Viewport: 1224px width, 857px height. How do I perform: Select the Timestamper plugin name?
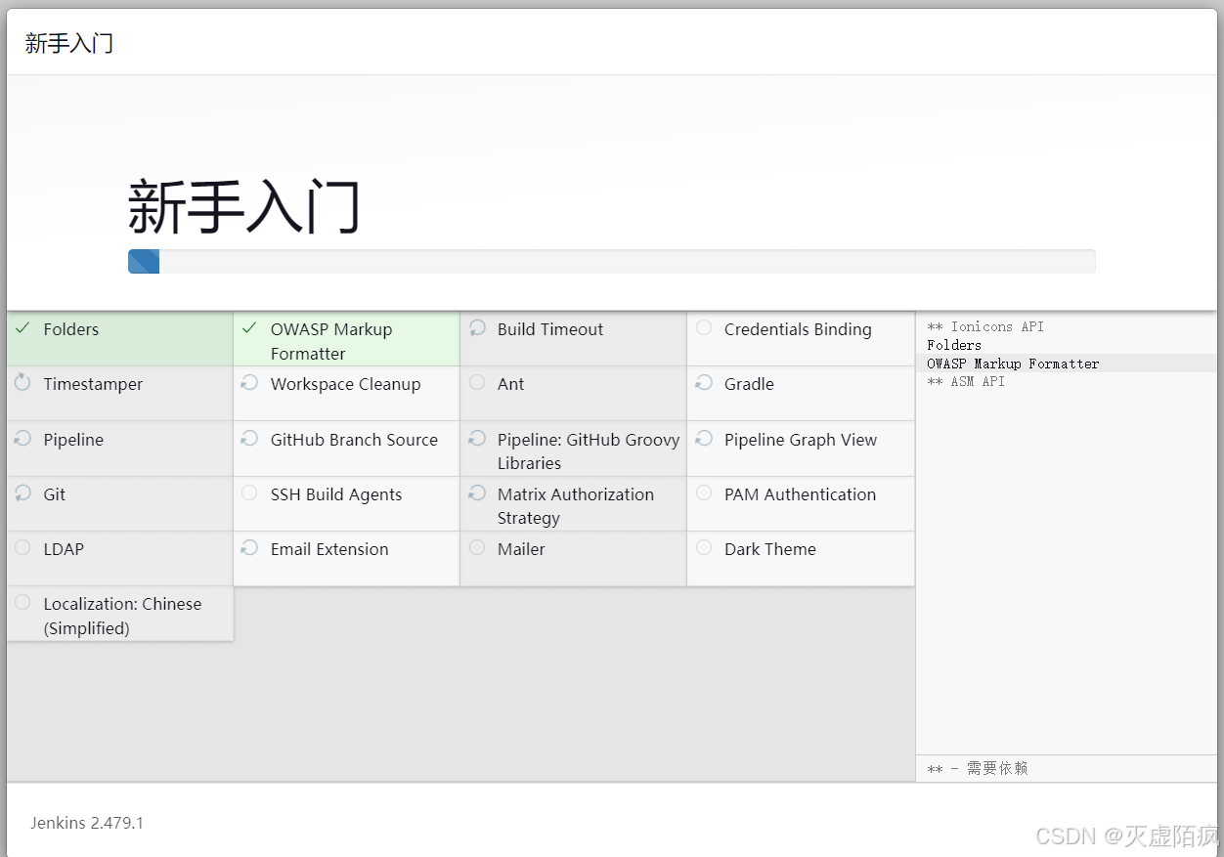(93, 384)
